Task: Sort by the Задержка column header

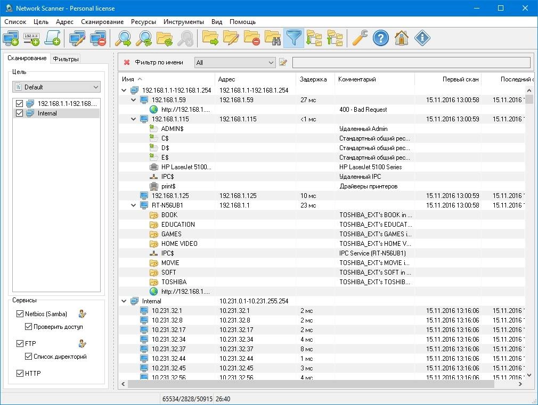Action: click(x=315, y=79)
